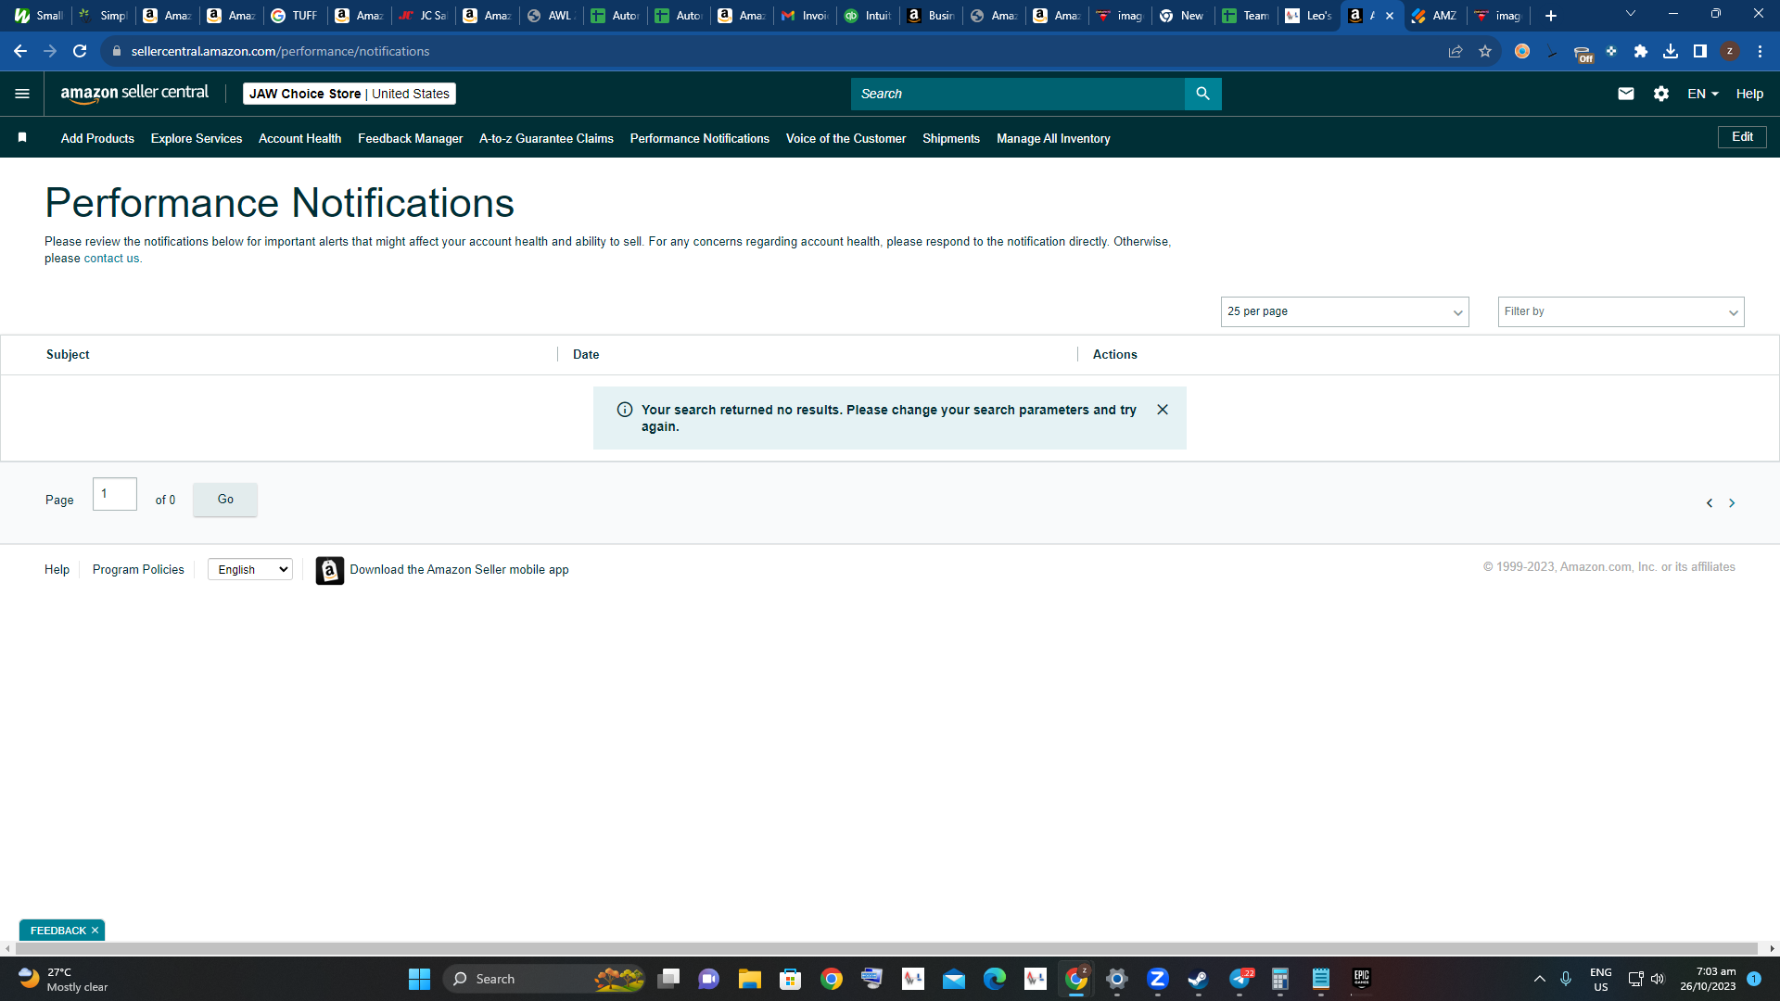Open Zoom from taskbar
This screenshot has width=1780, height=1001.
(x=1157, y=979)
